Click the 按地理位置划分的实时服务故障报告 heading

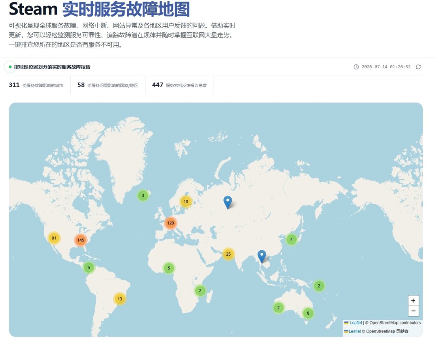pos(52,67)
